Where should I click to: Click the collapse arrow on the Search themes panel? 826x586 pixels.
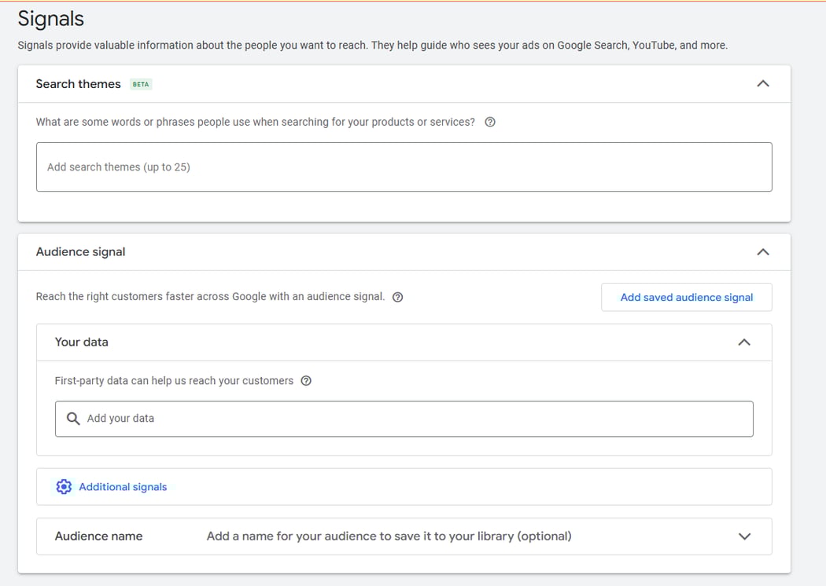pos(762,82)
